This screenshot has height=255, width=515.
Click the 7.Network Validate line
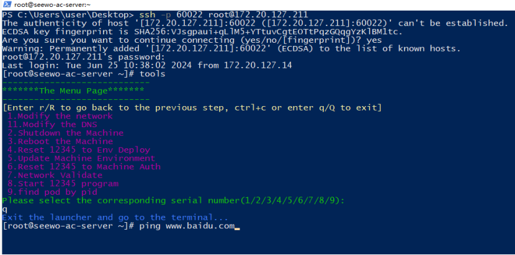(55, 175)
